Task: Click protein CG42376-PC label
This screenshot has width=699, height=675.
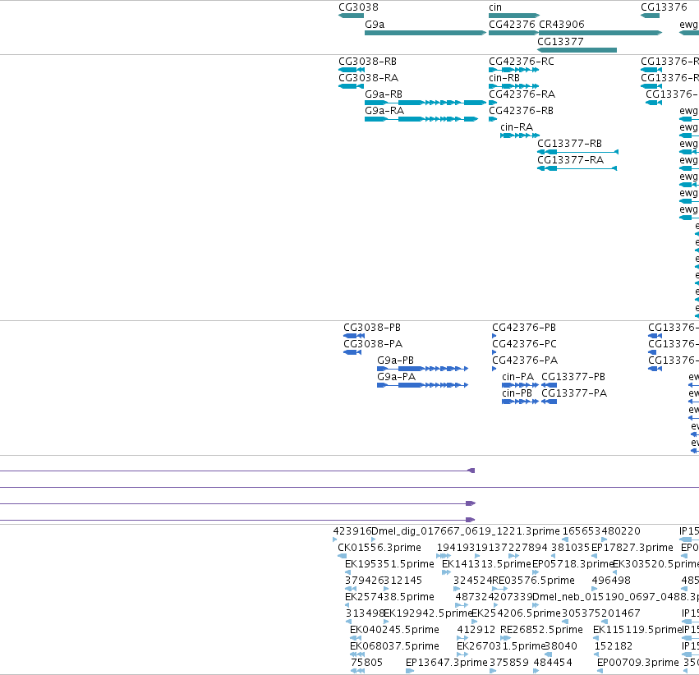Action: pyautogui.click(x=524, y=344)
